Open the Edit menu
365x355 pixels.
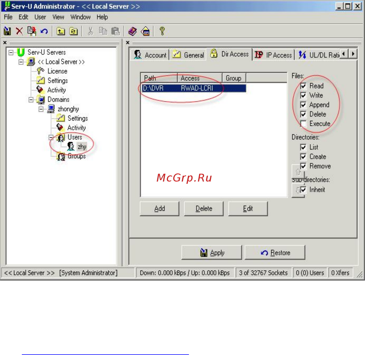point(23,17)
